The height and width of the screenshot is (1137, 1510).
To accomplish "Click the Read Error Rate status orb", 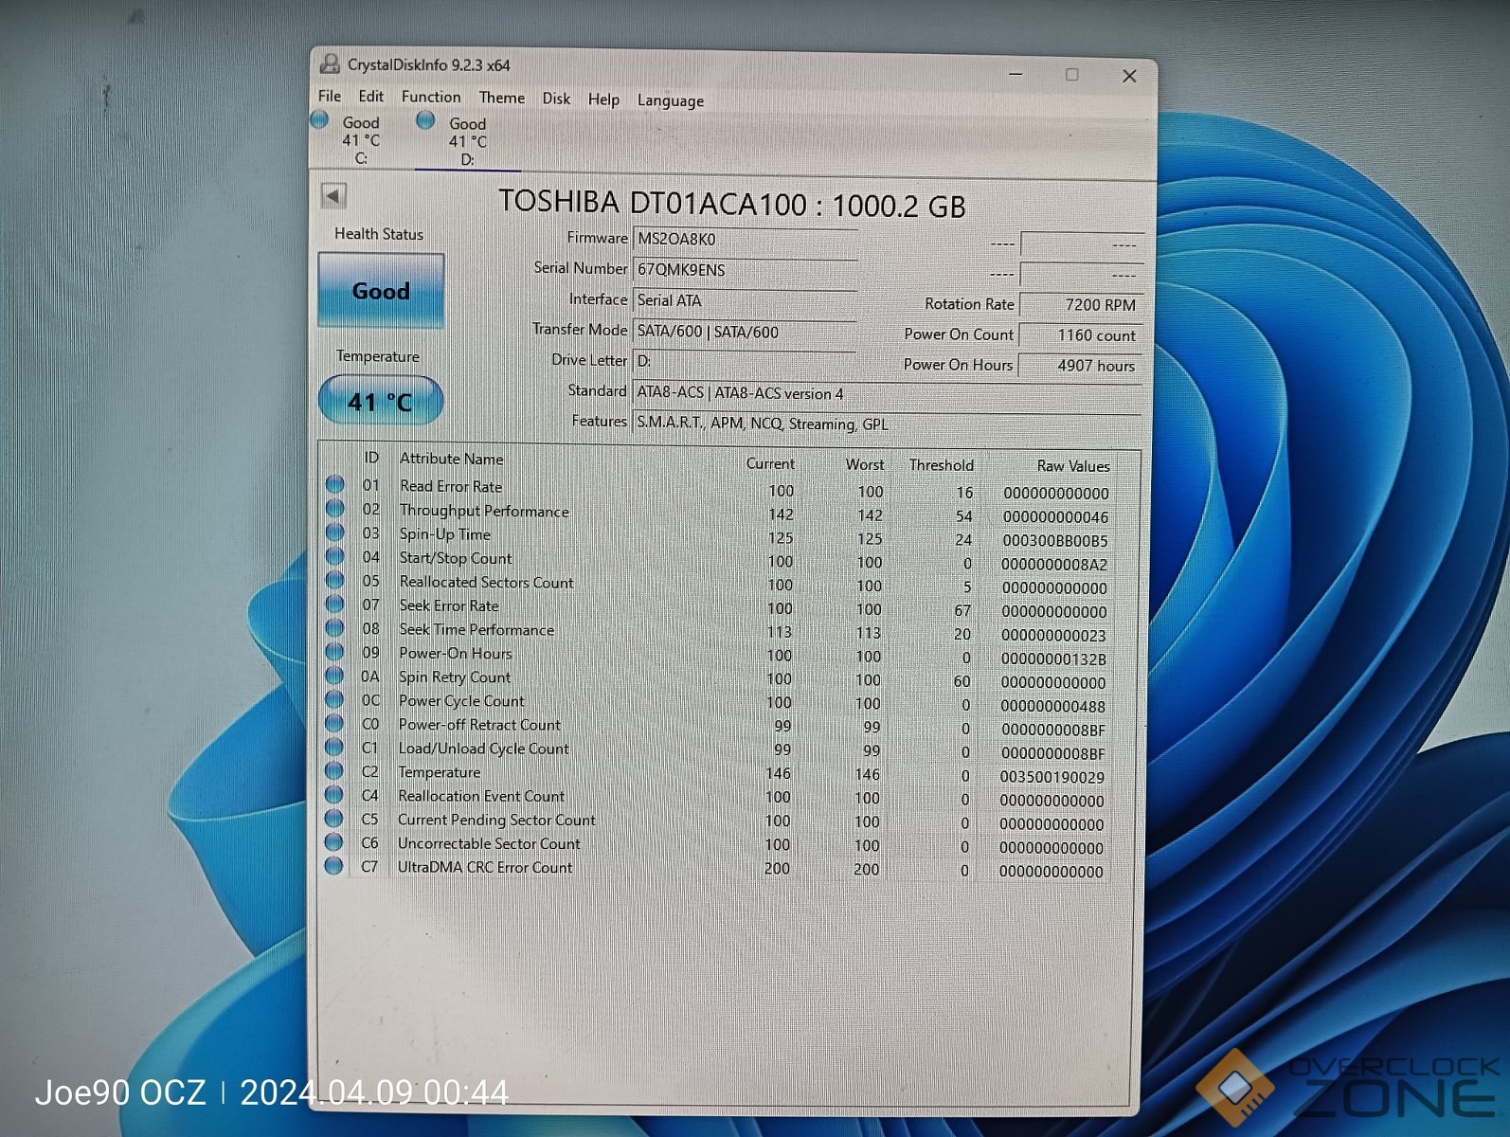I will click(335, 484).
